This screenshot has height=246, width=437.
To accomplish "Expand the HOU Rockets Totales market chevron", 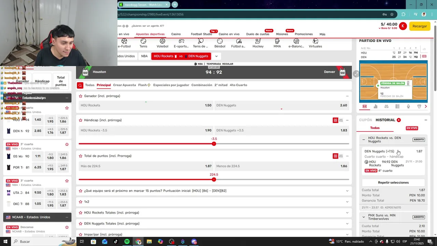I will click(347, 213).
